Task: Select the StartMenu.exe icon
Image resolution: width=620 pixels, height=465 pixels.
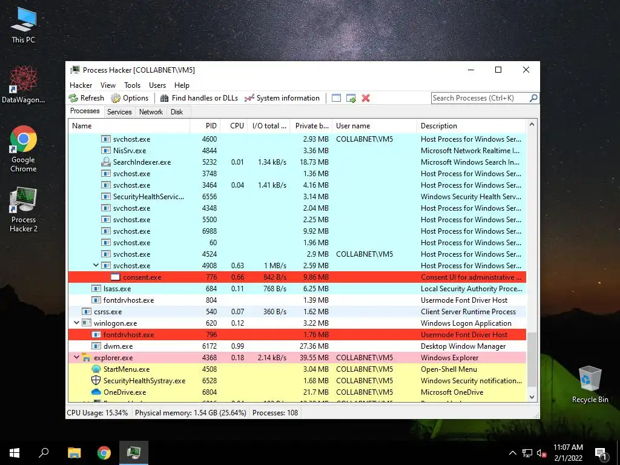Action: [x=96, y=369]
